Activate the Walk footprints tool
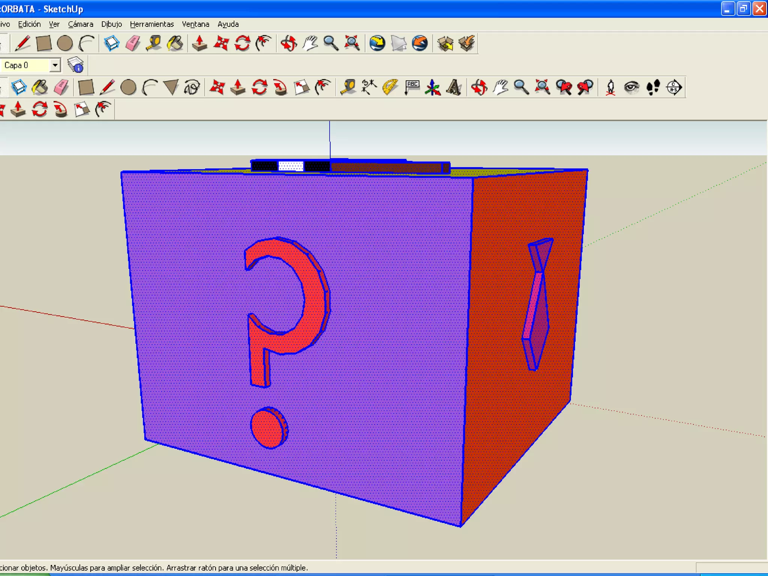This screenshot has width=768, height=576. pos(653,87)
